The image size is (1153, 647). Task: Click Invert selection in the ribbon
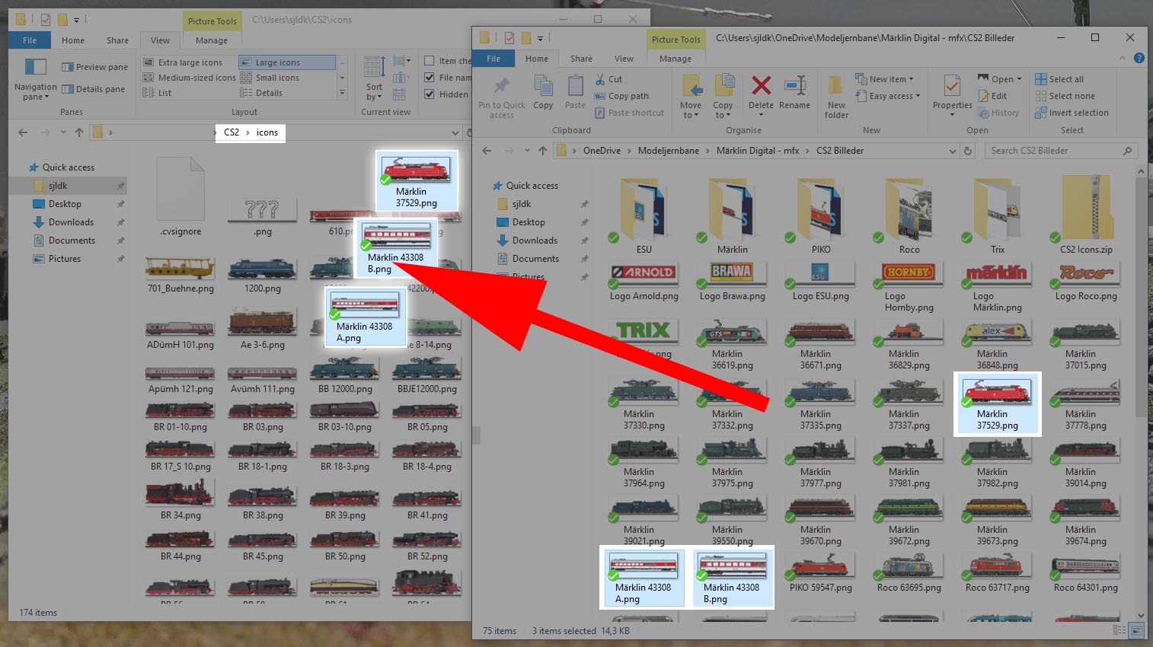pos(1072,113)
